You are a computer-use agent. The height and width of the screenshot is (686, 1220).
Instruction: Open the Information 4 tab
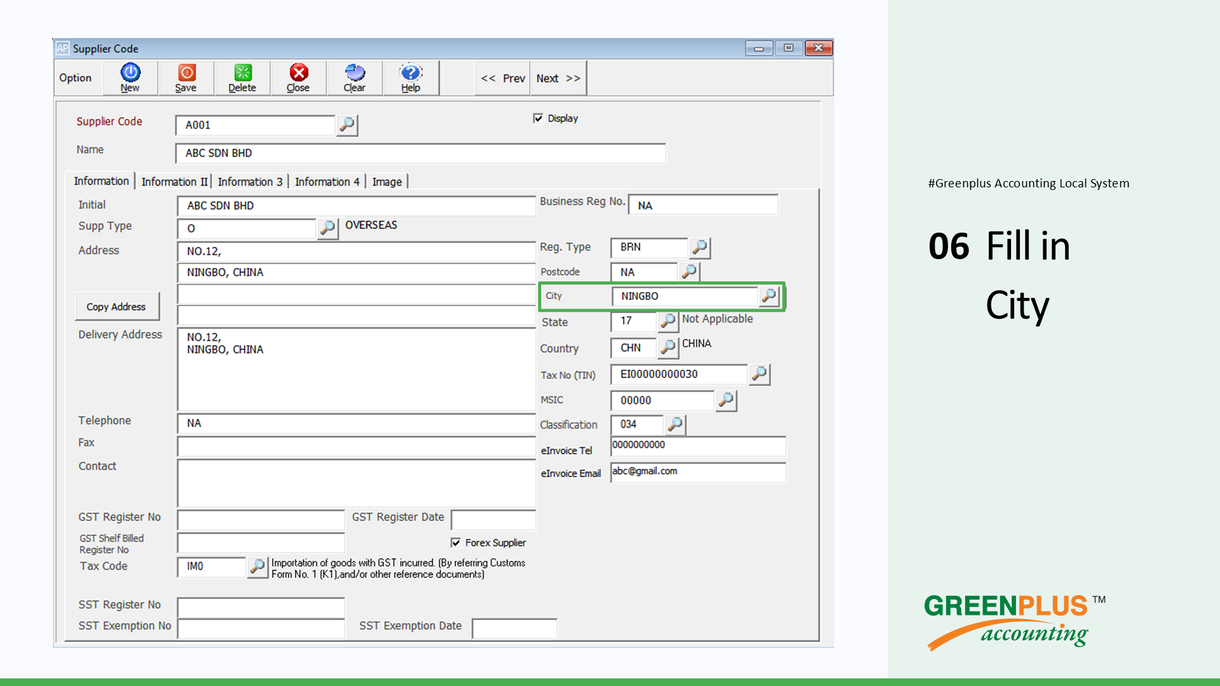(327, 182)
